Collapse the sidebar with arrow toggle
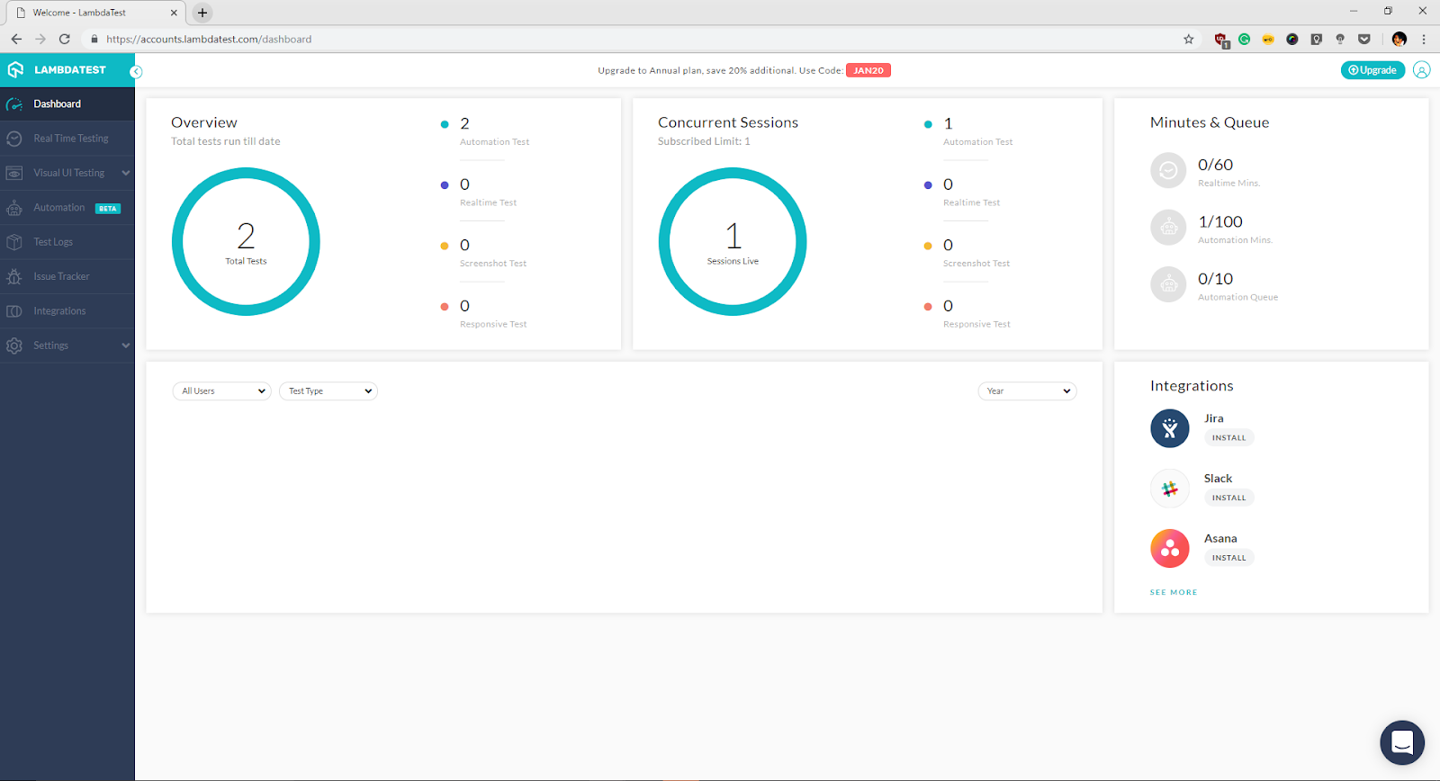This screenshot has width=1440, height=781. [136, 72]
